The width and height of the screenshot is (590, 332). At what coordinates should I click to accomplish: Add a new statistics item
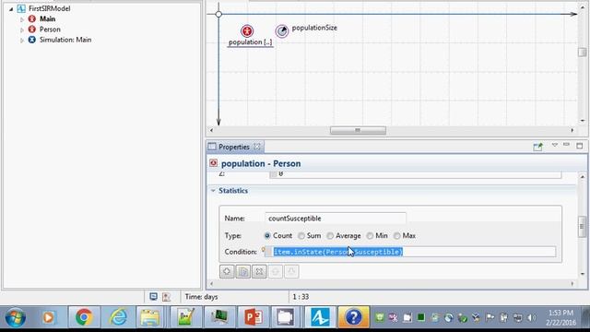[x=227, y=271]
